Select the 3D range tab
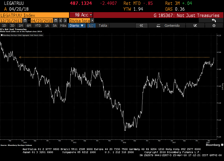The image size is (224, 161). (x=12, y=26)
